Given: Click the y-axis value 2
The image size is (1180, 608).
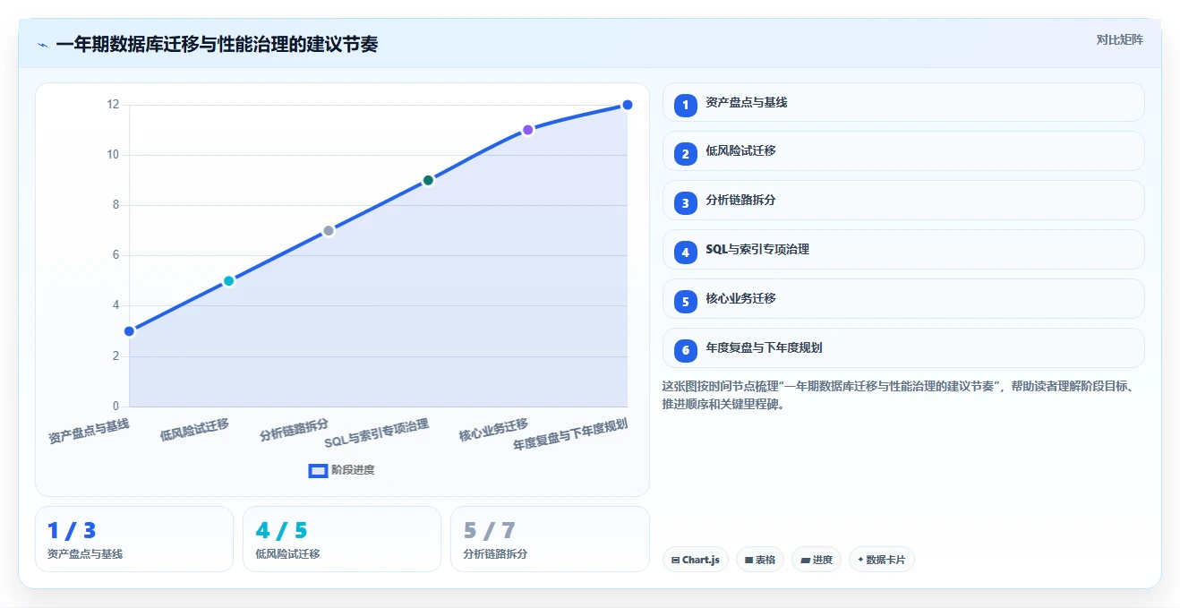Looking at the screenshot, I should click(115, 356).
